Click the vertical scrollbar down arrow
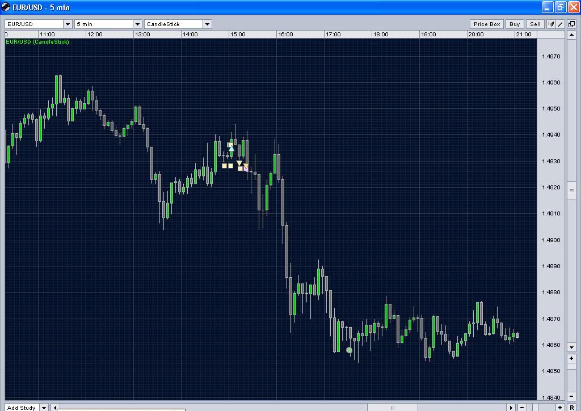Viewport: 581px width, 411px height. tap(571, 348)
